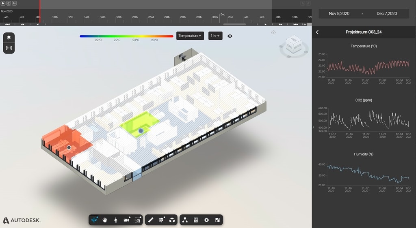Open the Section analysis box tool
The height and width of the screenshot is (228, 416).
(x=162, y=220)
